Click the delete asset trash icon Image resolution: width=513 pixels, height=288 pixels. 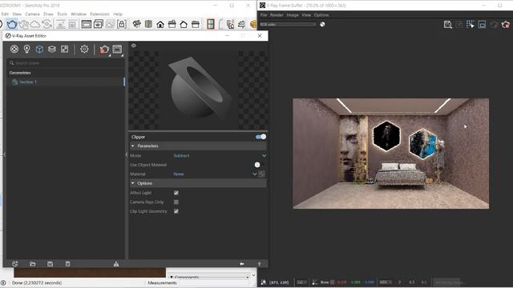pyautogui.click(x=67, y=264)
